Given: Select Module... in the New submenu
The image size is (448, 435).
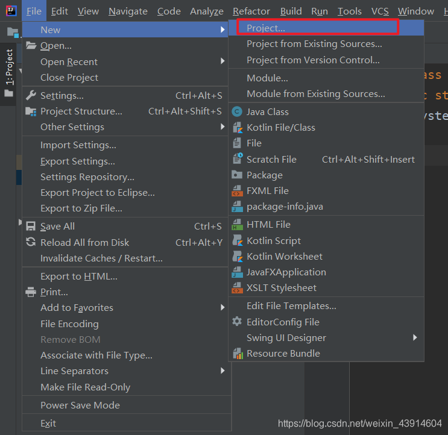Looking at the screenshot, I should click(x=326, y=78).
